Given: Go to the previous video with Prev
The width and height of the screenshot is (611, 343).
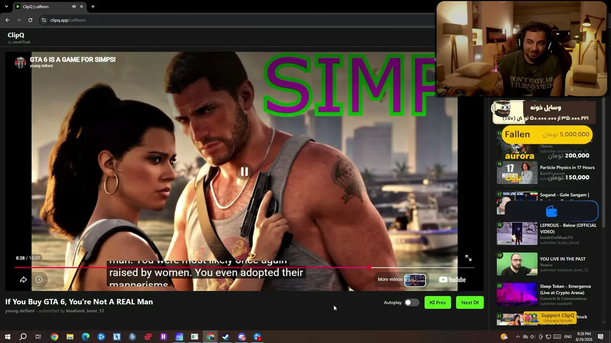Looking at the screenshot, I should (438, 303).
